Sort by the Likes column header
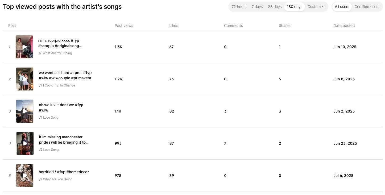The height and width of the screenshot is (195, 385). pos(173,26)
